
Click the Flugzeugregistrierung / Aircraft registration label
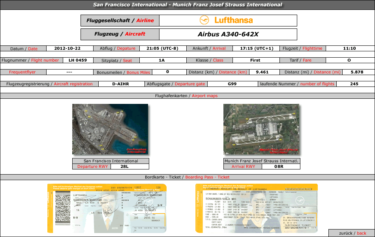(49, 84)
